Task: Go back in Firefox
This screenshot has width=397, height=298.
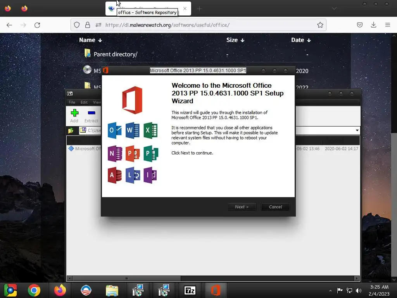Action: pos(9,25)
